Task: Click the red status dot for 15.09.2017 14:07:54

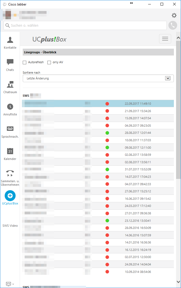Action: [107, 118]
